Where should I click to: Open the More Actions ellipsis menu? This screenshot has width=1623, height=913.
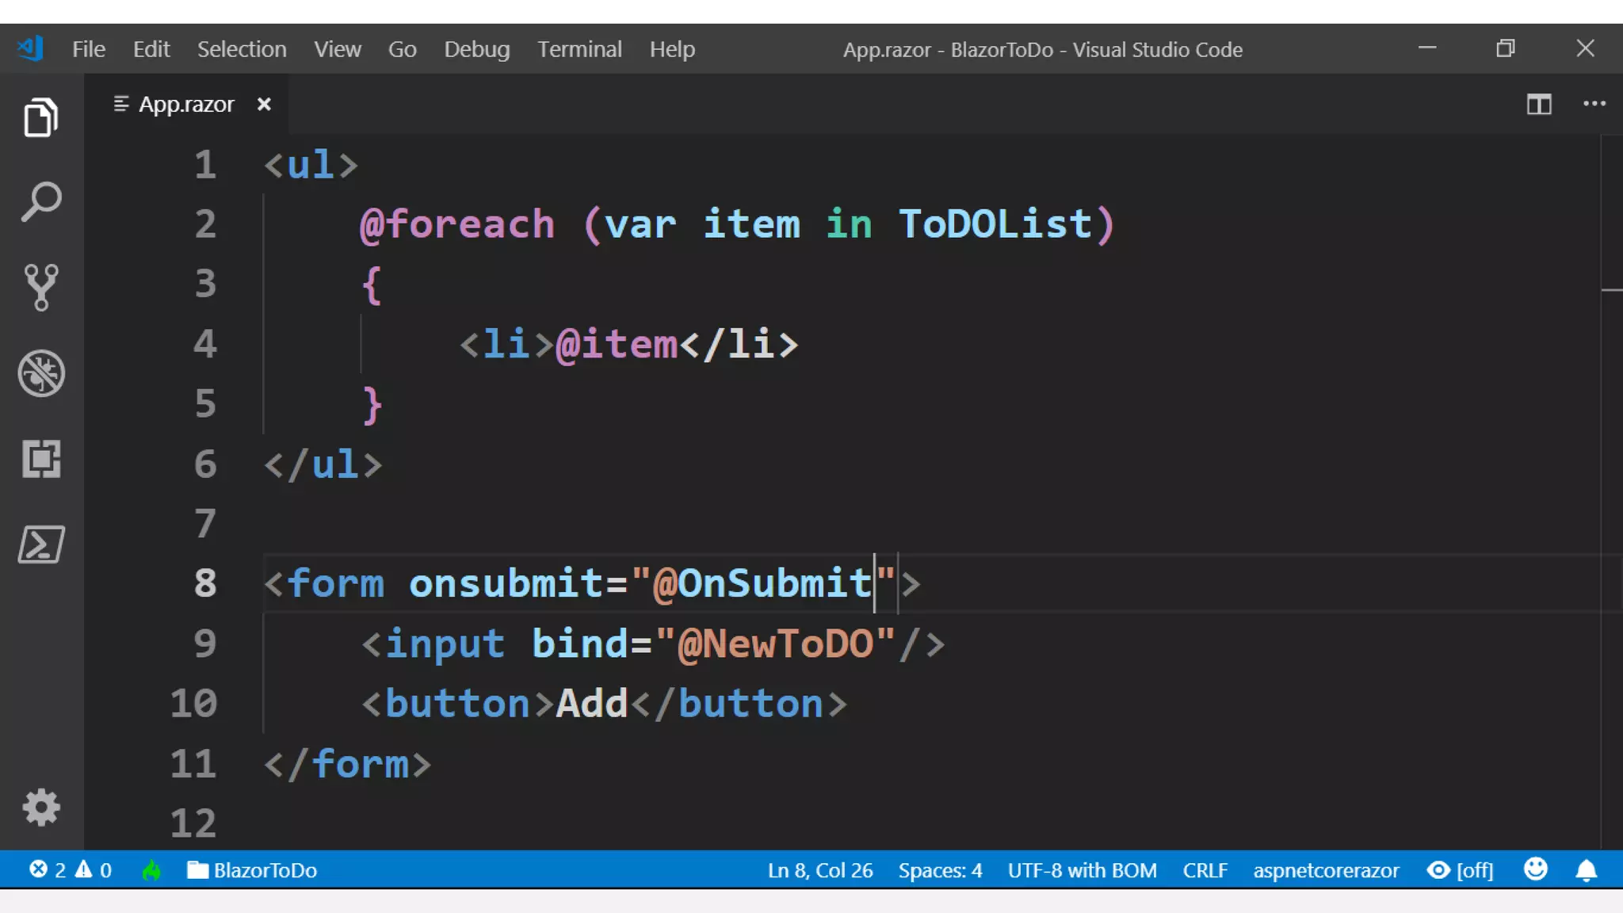(1594, 104)
